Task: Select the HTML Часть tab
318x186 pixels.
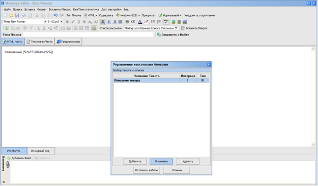Action: tap(13, 42)
